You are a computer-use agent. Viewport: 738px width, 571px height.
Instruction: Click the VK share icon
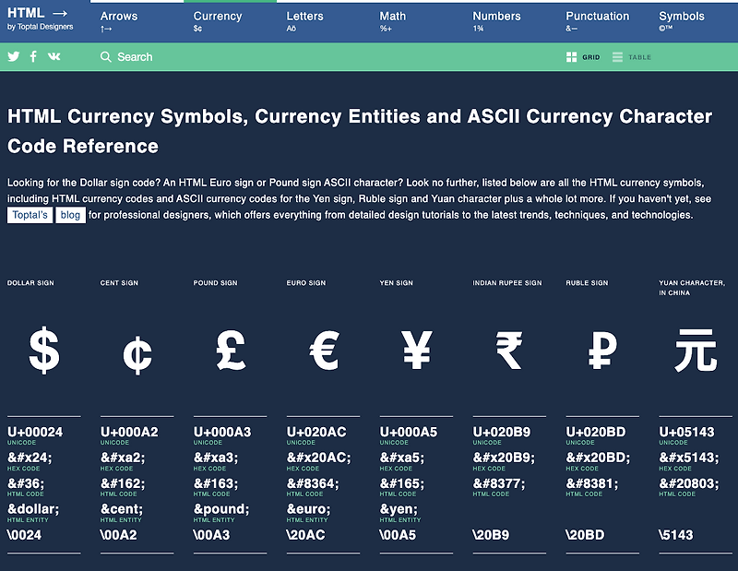click(54, 56)
